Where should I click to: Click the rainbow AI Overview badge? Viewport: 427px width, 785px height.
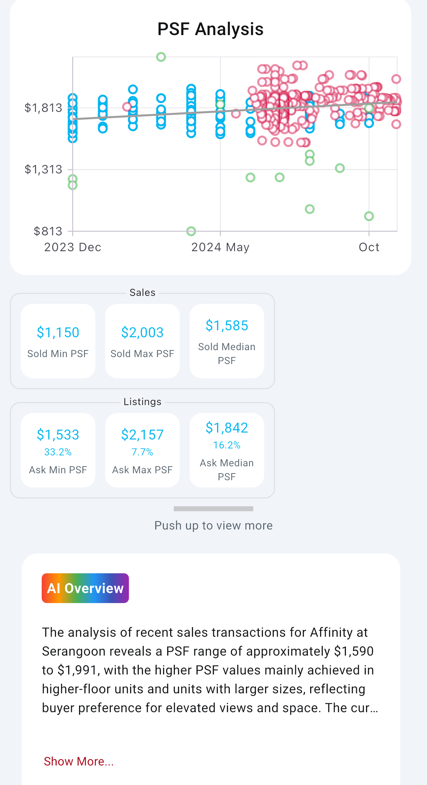pos(85,588)
